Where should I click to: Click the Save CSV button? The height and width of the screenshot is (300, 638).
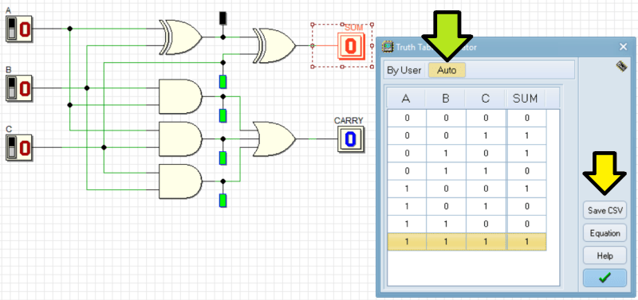coord(605,210)
